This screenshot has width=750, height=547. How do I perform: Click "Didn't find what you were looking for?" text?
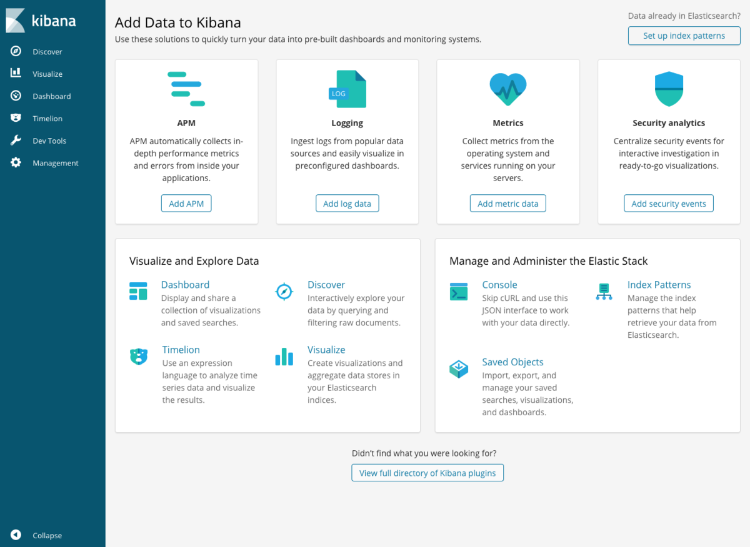pos(424,453)
